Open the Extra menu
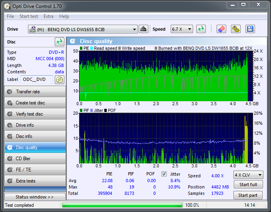Screen dimensions: 271x212 (x=48, y=16)
